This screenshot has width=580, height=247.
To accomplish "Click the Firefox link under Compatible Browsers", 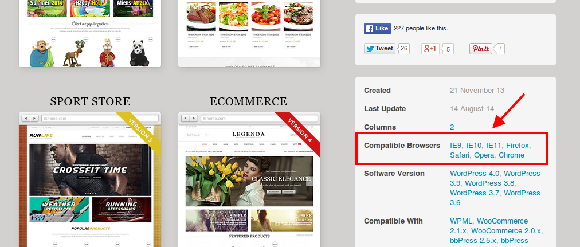I will 518,146.
